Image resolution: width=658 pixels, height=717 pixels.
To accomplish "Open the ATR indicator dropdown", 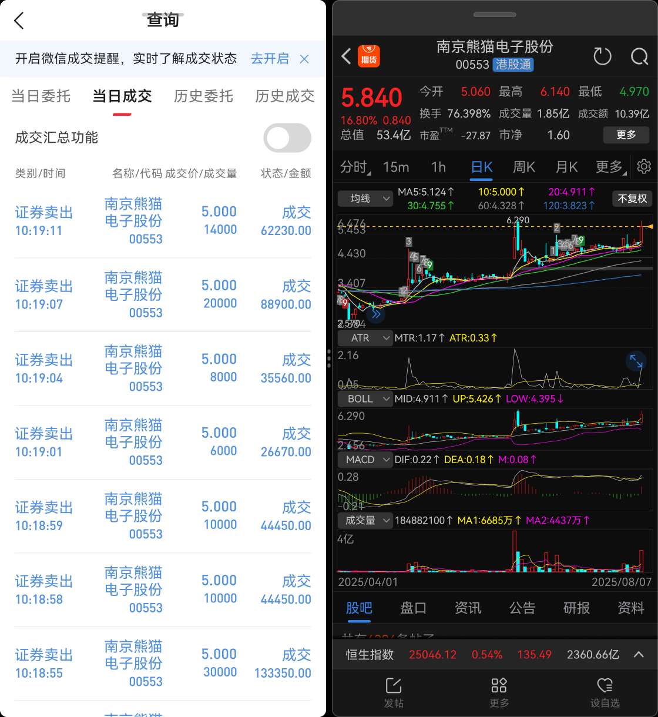I will (x=365, y=338).
